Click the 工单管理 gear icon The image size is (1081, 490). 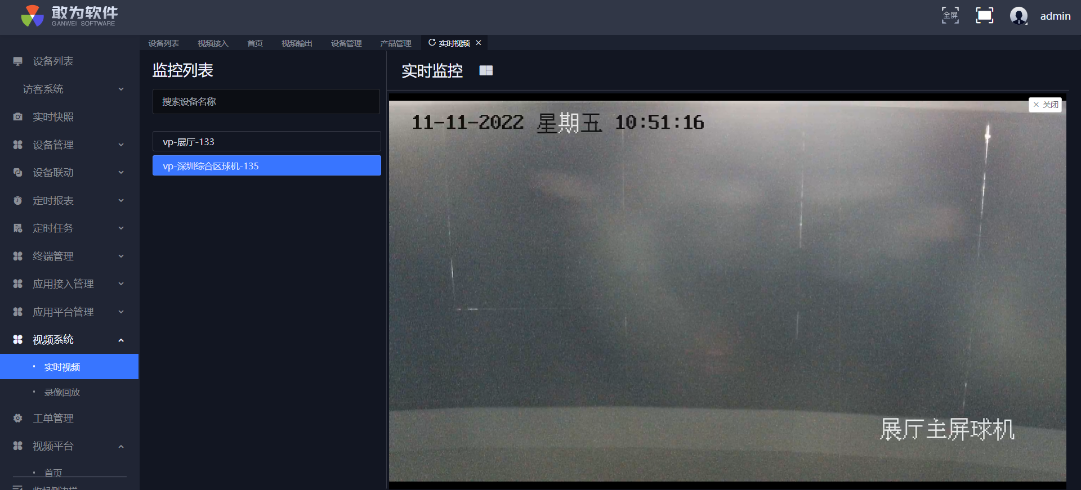tap(18, 419)
